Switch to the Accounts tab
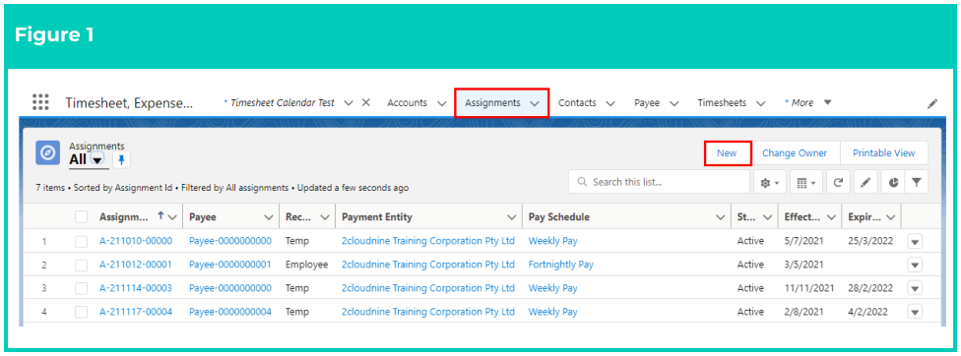961x356 pixels. click(x=407, y=102)
